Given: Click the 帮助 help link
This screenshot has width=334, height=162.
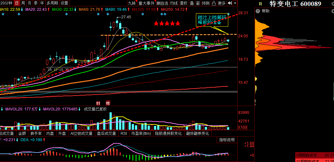Looking at the screenshot, I should pyautogui.click(x=266, y=11).
